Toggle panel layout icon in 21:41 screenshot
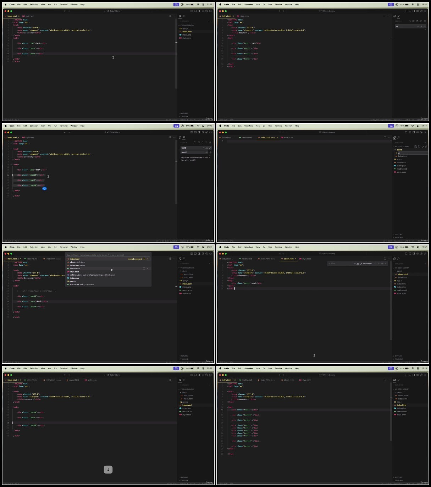The height and width of the screenshot is (487, 431). tap(195, 11)
